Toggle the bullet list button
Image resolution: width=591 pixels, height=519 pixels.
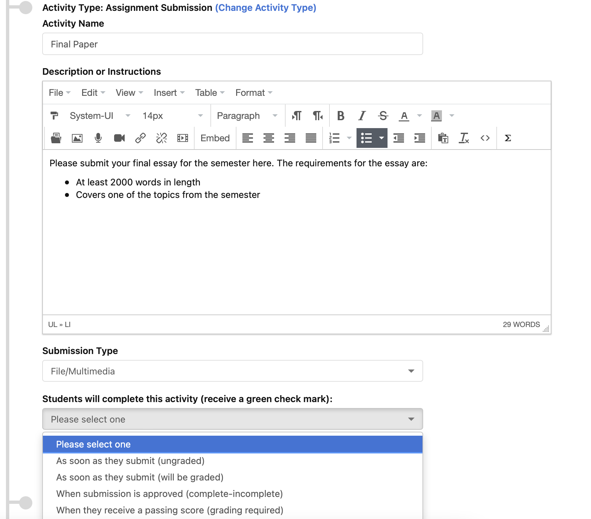(x=366, y=138)
